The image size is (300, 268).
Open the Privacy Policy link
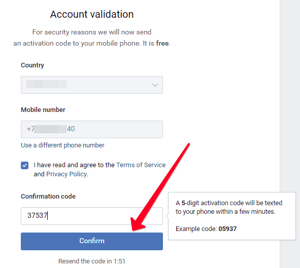coord(66,174)
